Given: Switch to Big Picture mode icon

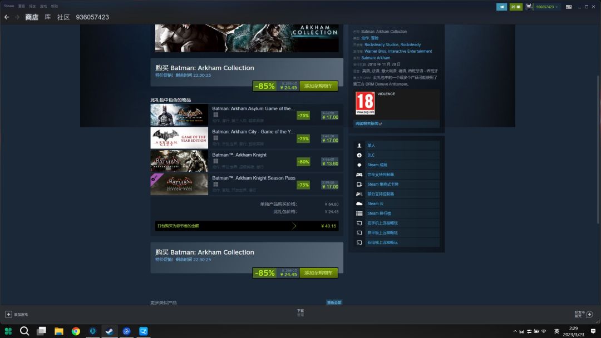Looking at the screenshot, I should tap(569, 7).
